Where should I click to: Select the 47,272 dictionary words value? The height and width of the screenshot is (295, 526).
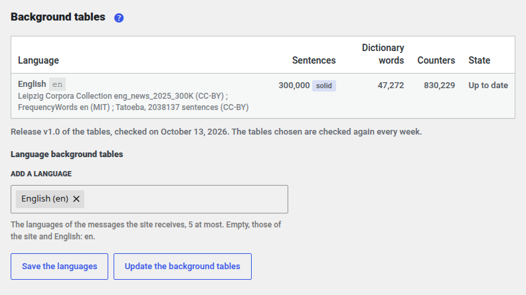point(391,86)
